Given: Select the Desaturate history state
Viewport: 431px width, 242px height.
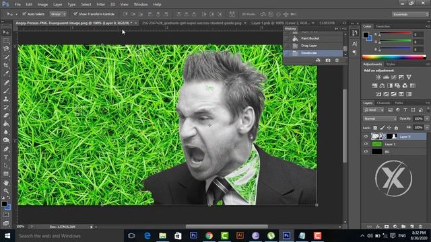Looking at the screenshot, I should [x=313, y=53].
